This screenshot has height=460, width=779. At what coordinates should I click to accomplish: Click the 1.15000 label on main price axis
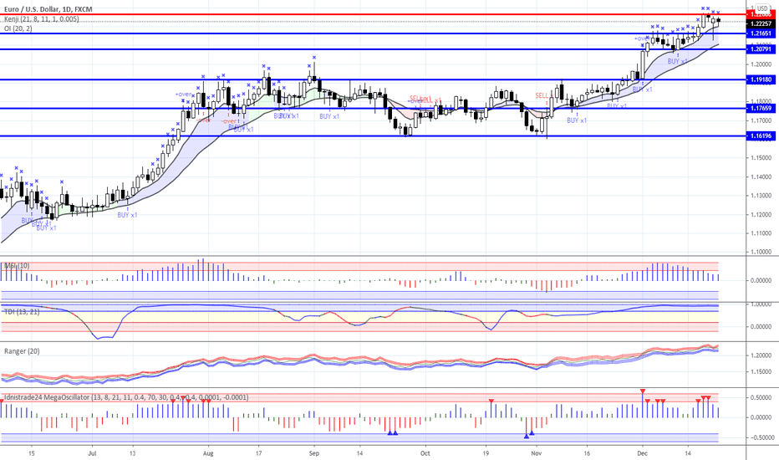(x=761, y=158)
